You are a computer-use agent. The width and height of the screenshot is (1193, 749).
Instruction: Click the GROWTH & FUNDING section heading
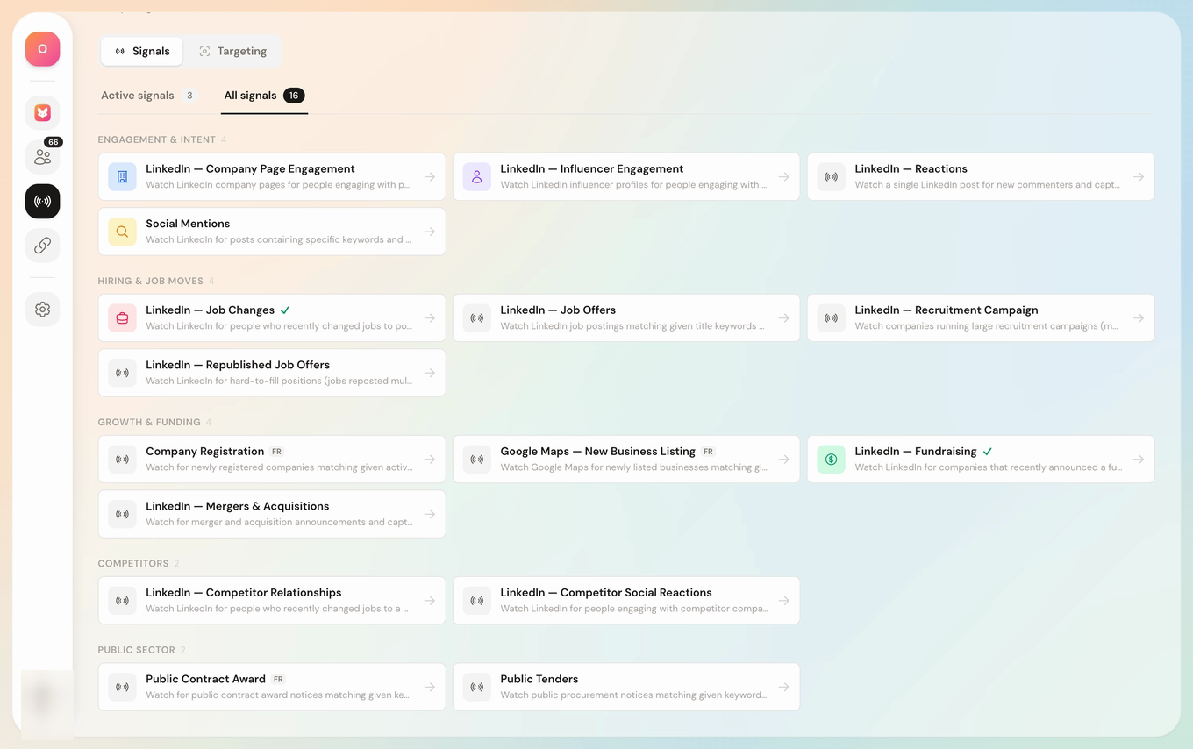coord(149,422)
